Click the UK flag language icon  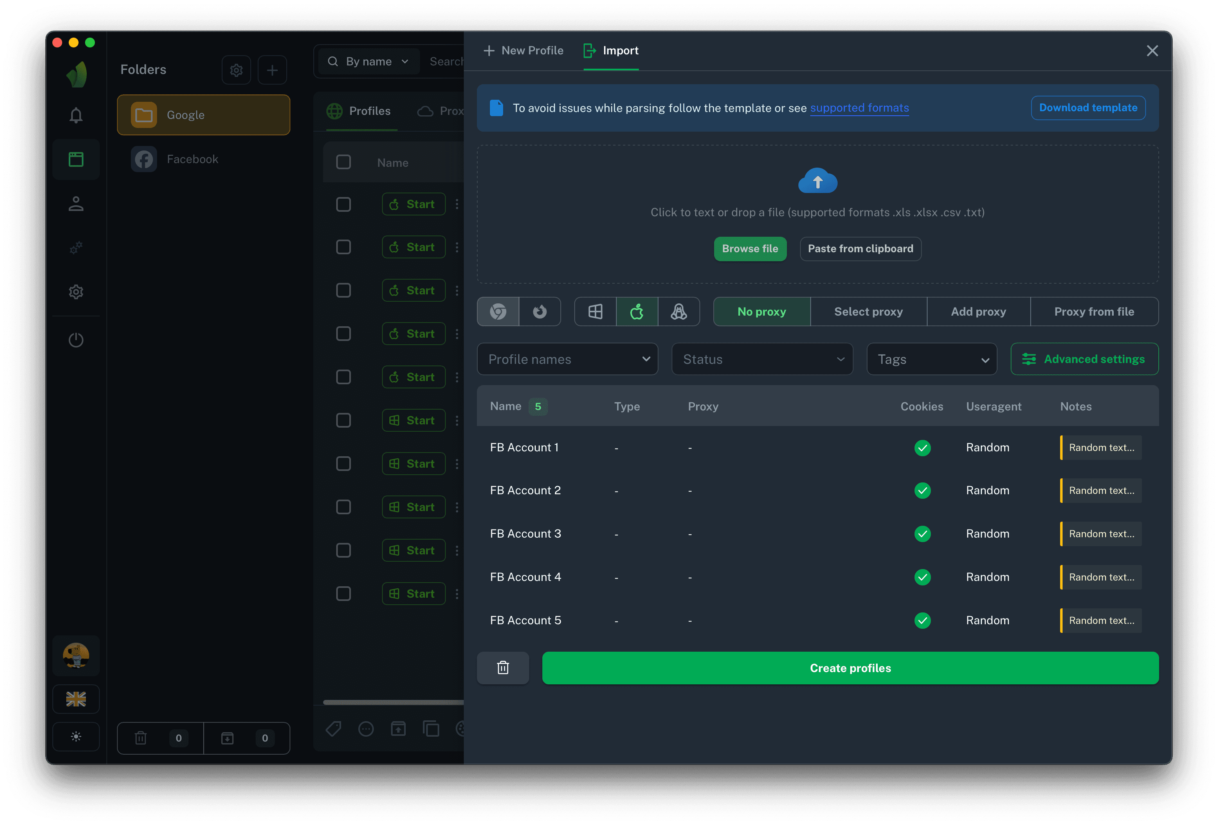tap(76, 699)
